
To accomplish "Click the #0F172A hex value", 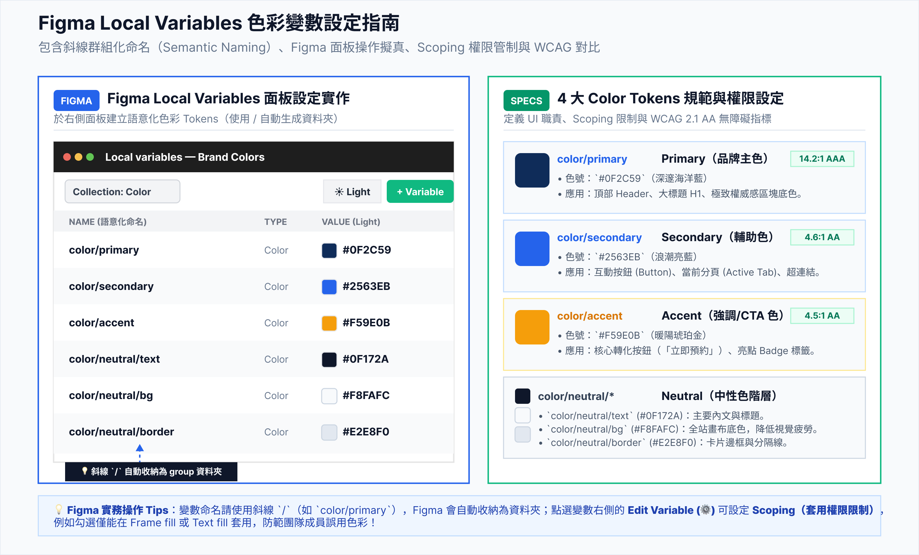I will tap(365, 359).
